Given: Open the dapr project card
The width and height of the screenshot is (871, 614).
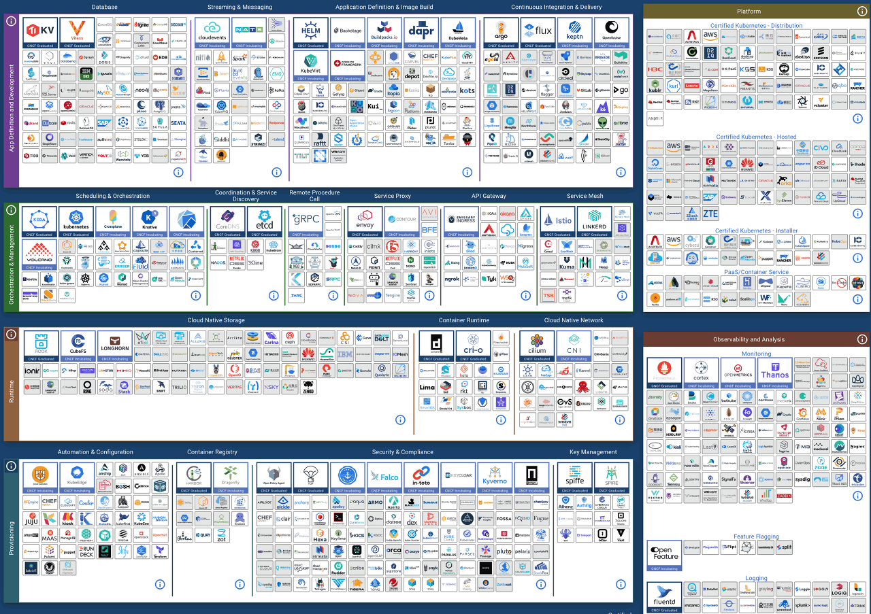Looking at the screenshot, I should (421, 33).
